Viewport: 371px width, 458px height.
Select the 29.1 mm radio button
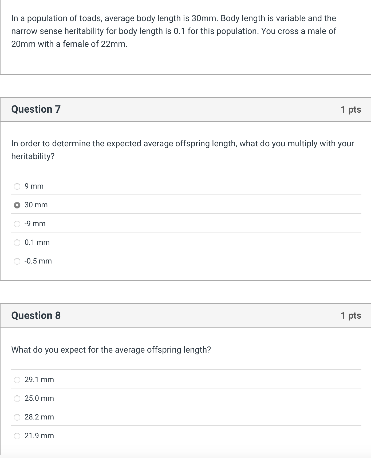[17, 380]
